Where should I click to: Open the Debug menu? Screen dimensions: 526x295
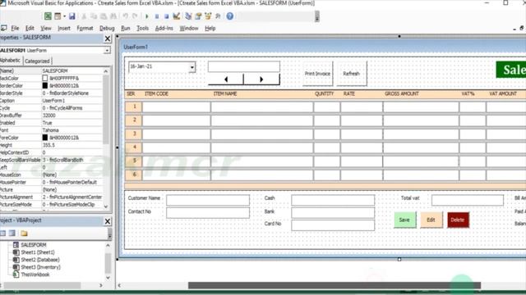107,29
